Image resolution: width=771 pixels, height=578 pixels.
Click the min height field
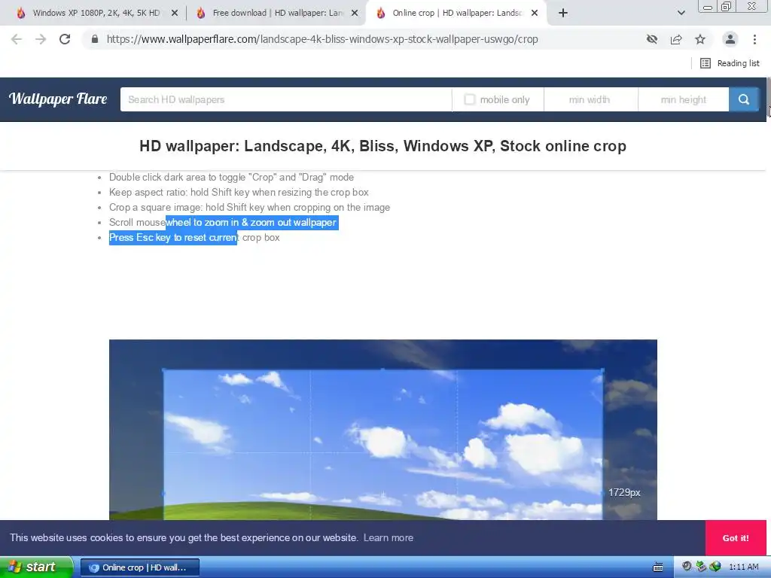pos(684,100)
